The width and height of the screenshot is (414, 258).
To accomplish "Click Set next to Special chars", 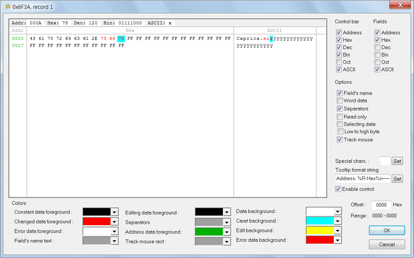I will tap(397, 161).
